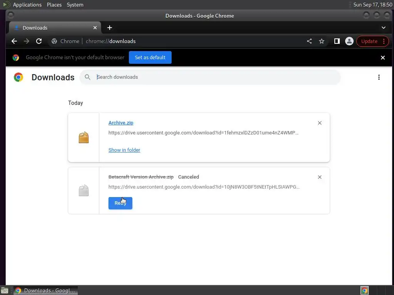Click the search magnifier icon
Image resolution: width=394 pixels, height=295 pixels.
[87, 77]
